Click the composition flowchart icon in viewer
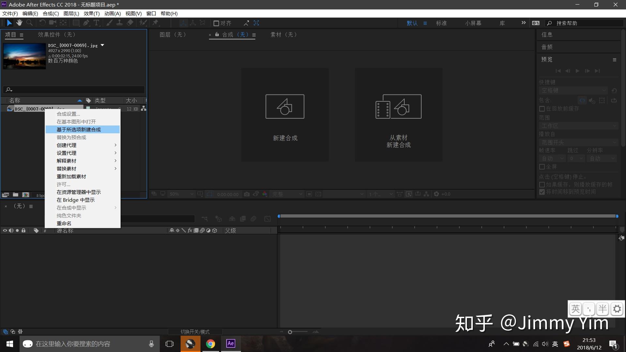This screenshot has width=626, height=352. click(x=426, y=194)
